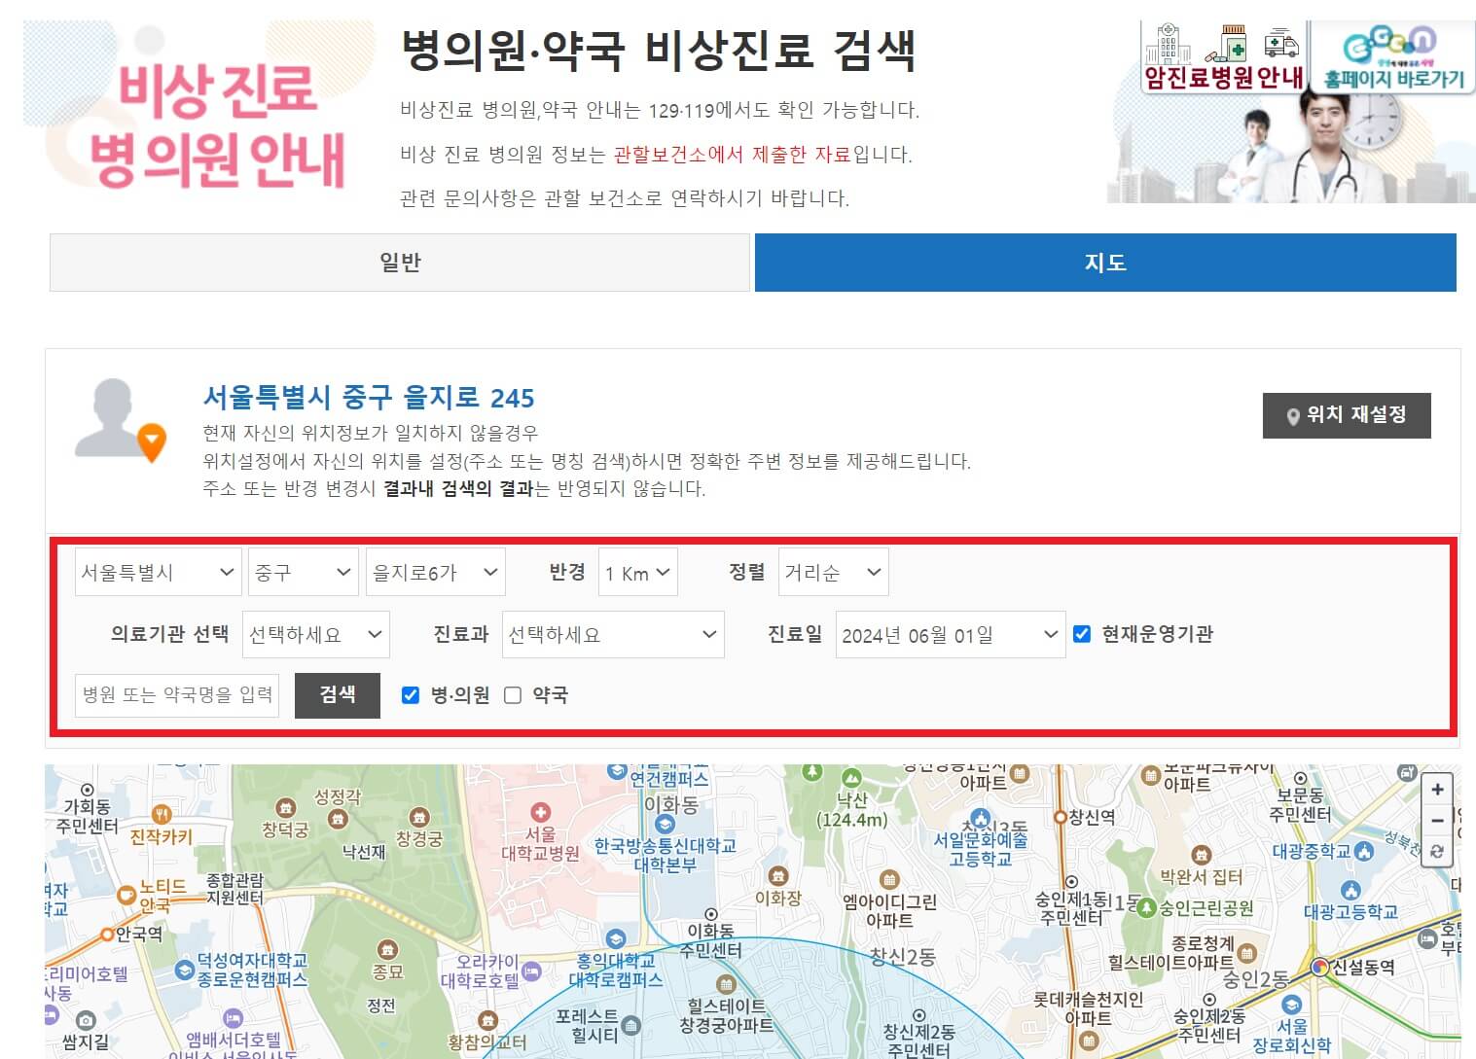Zoom in on the map
The width and height of the screenshot is (1476, 1059).
[x=1437, y=790]
